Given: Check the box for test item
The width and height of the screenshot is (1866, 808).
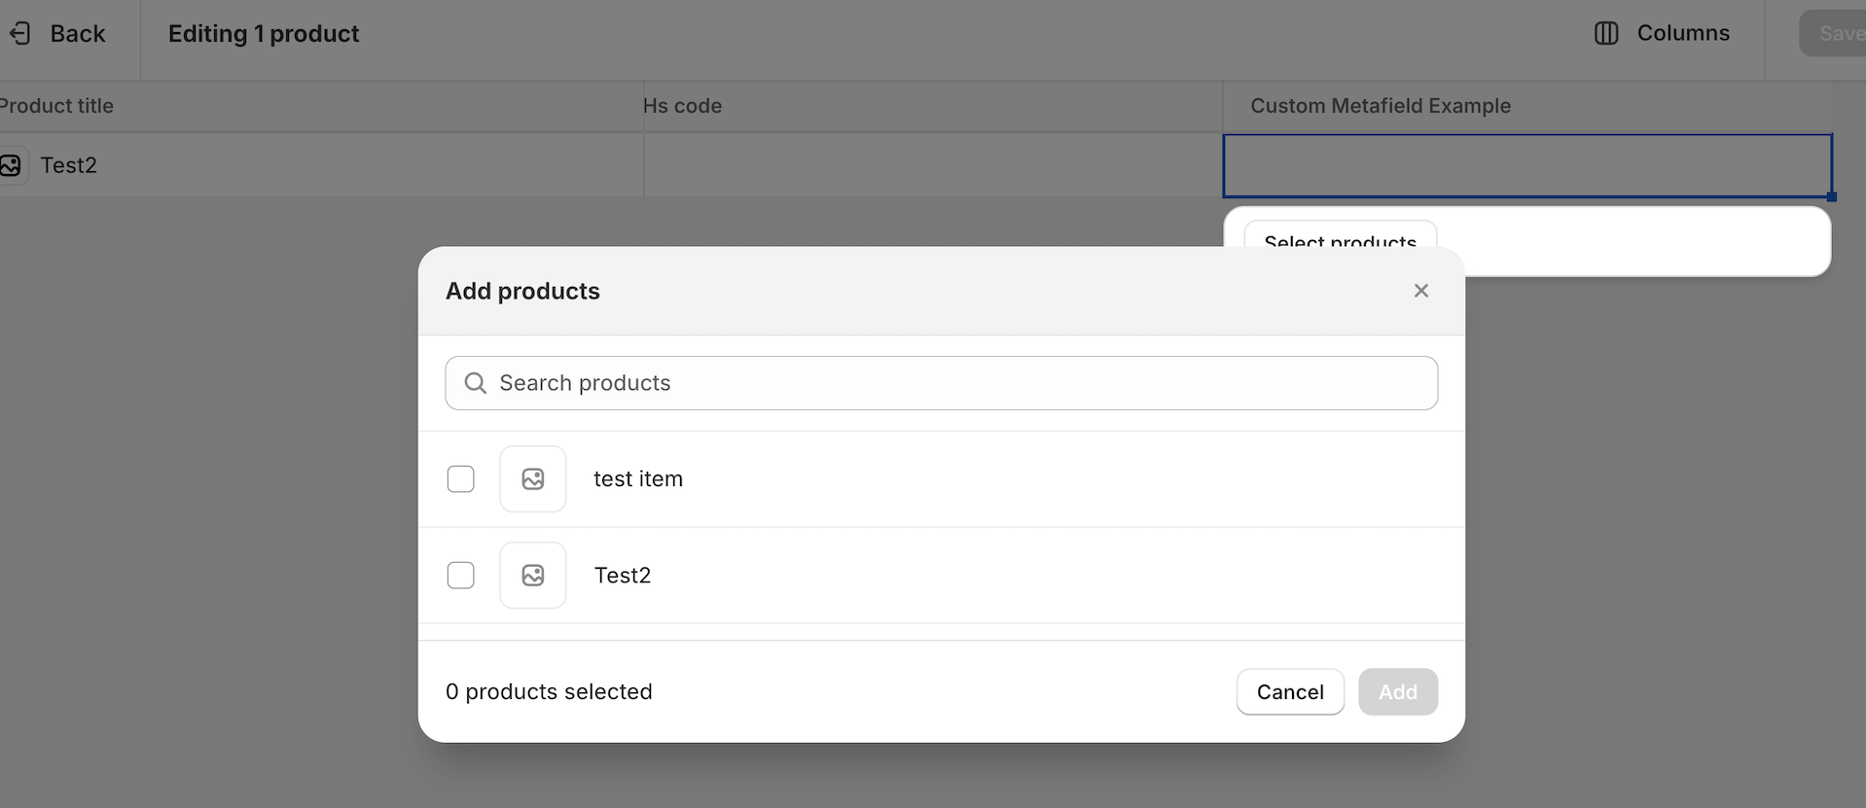Looking at the screenshot, I should tap(461, 479).
